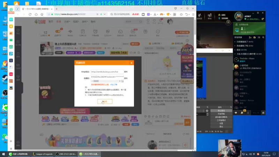Click the orange PC客户端 button
Viewport: 279px width, 157px height.
point(182,32)
